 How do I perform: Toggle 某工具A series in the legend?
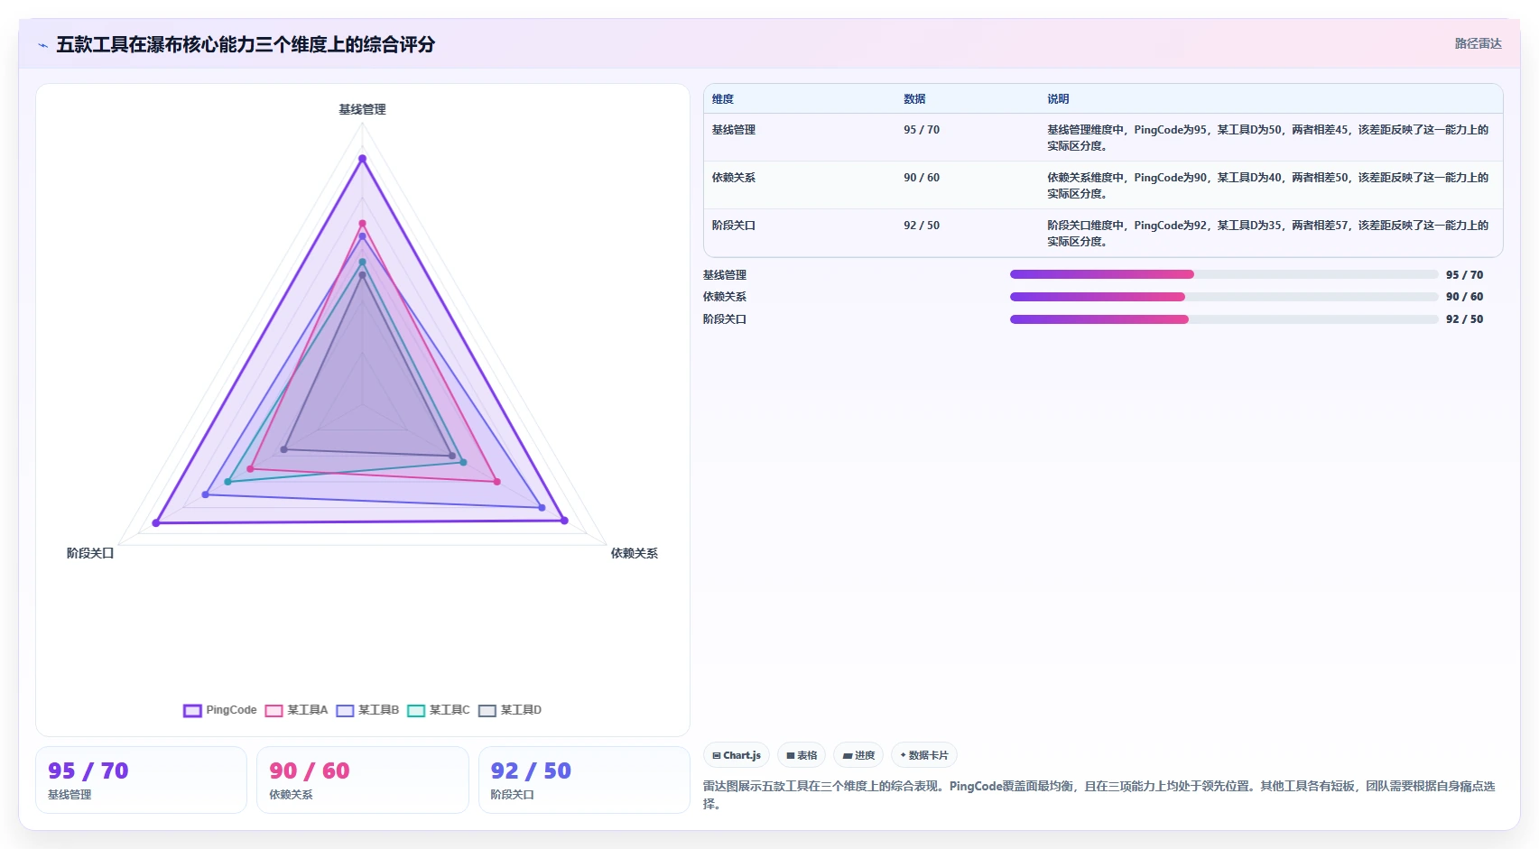click(x=296, y=710)
